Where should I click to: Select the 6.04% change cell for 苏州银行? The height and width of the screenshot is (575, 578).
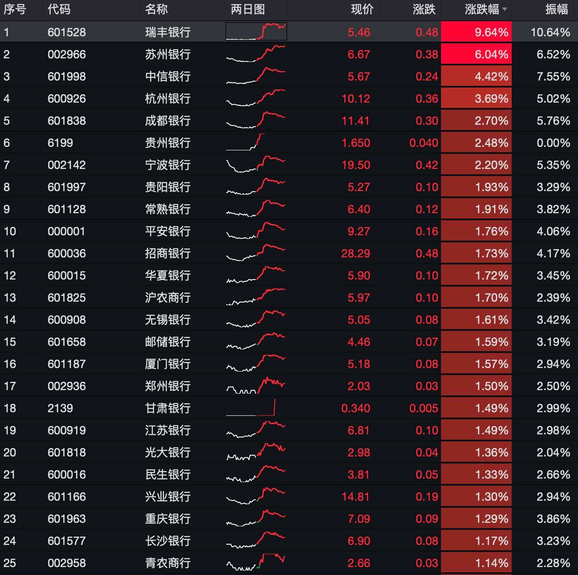(476, 54)
